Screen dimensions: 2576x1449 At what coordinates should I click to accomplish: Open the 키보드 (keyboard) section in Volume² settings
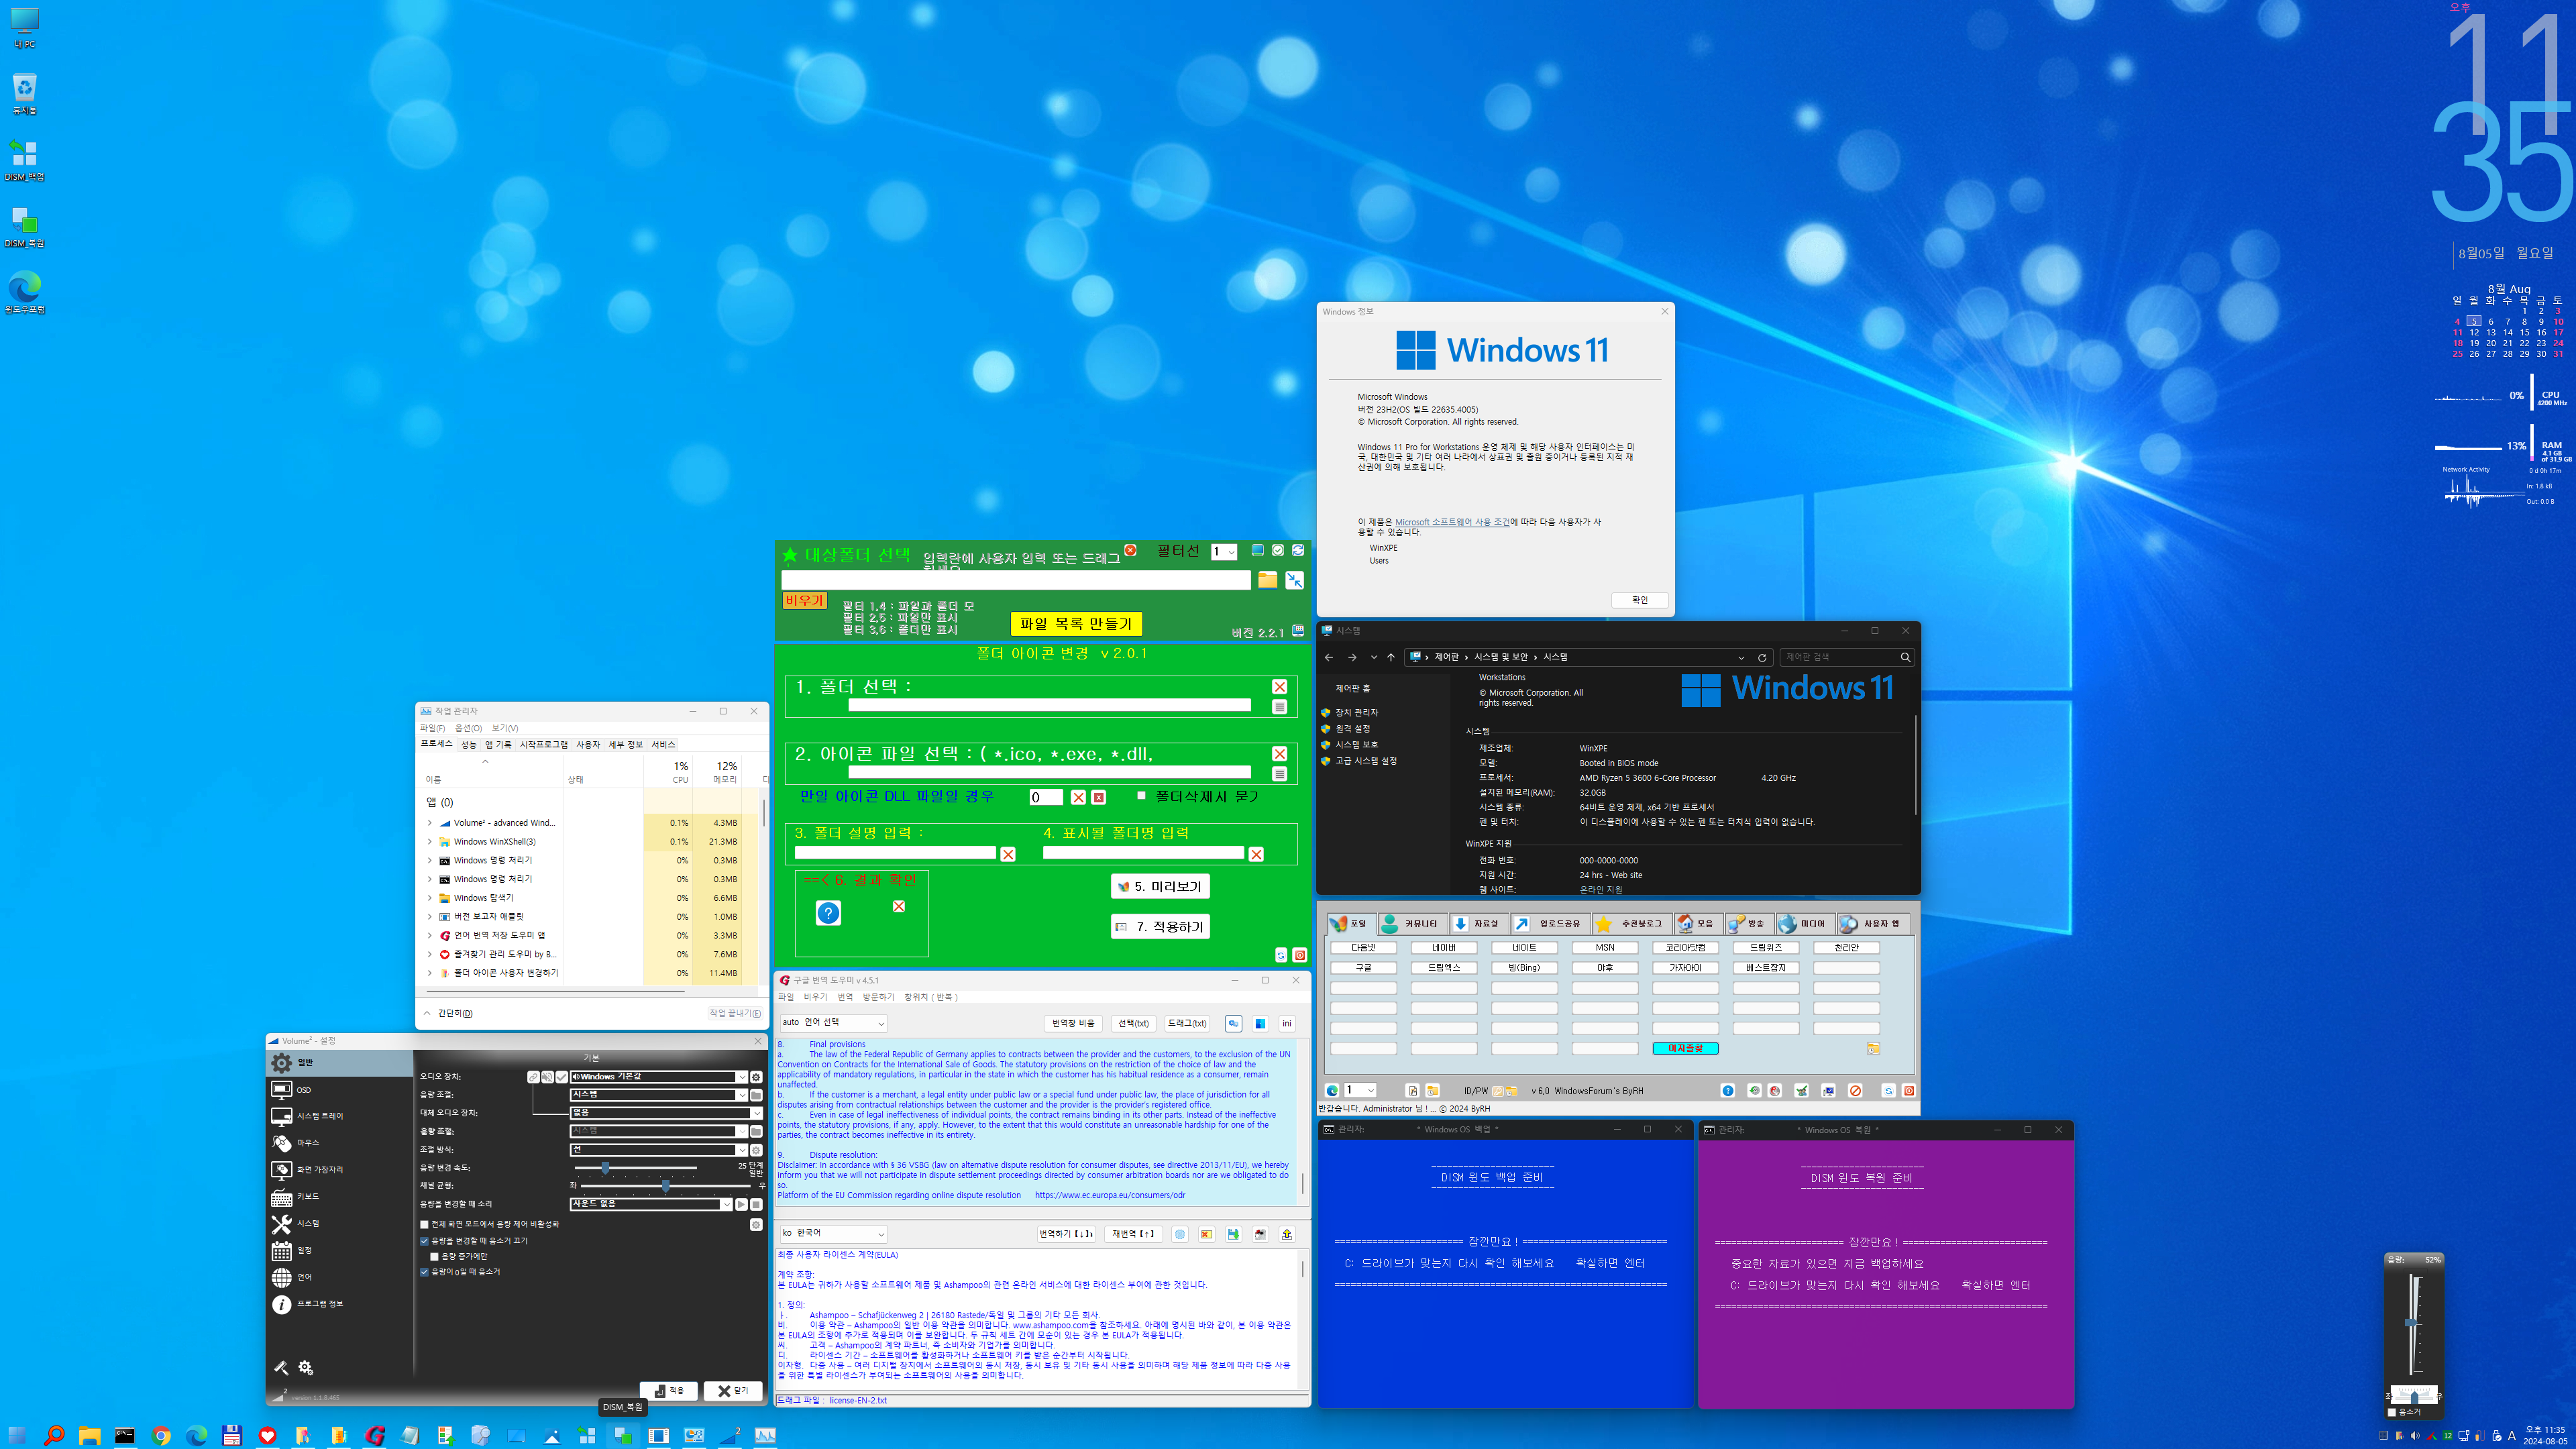[x=339, y=1197]
